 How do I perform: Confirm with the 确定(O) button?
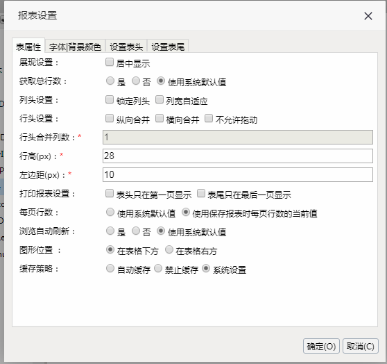pyautogui.click(x=321, y=346)
